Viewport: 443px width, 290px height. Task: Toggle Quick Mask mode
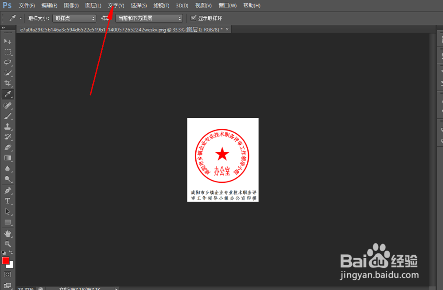tap(8, 275)
